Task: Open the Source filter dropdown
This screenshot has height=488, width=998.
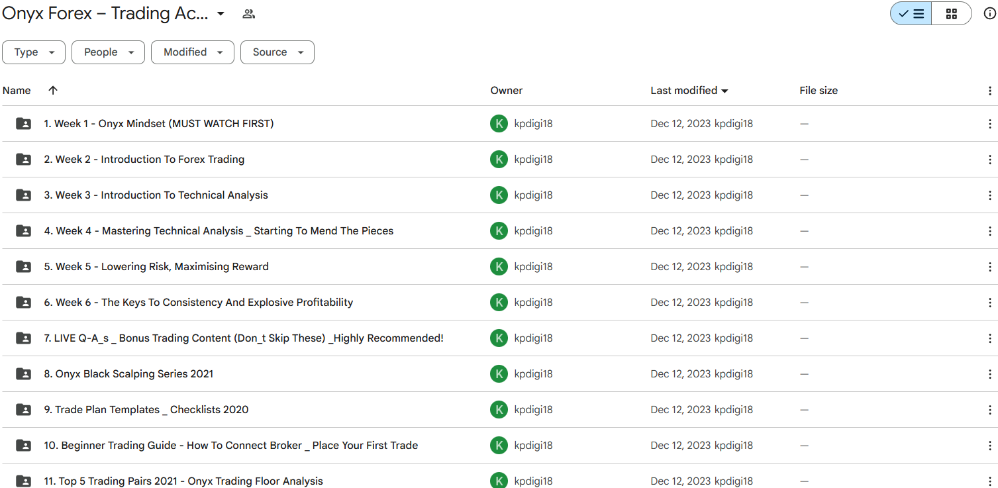Action: (277, 52)
